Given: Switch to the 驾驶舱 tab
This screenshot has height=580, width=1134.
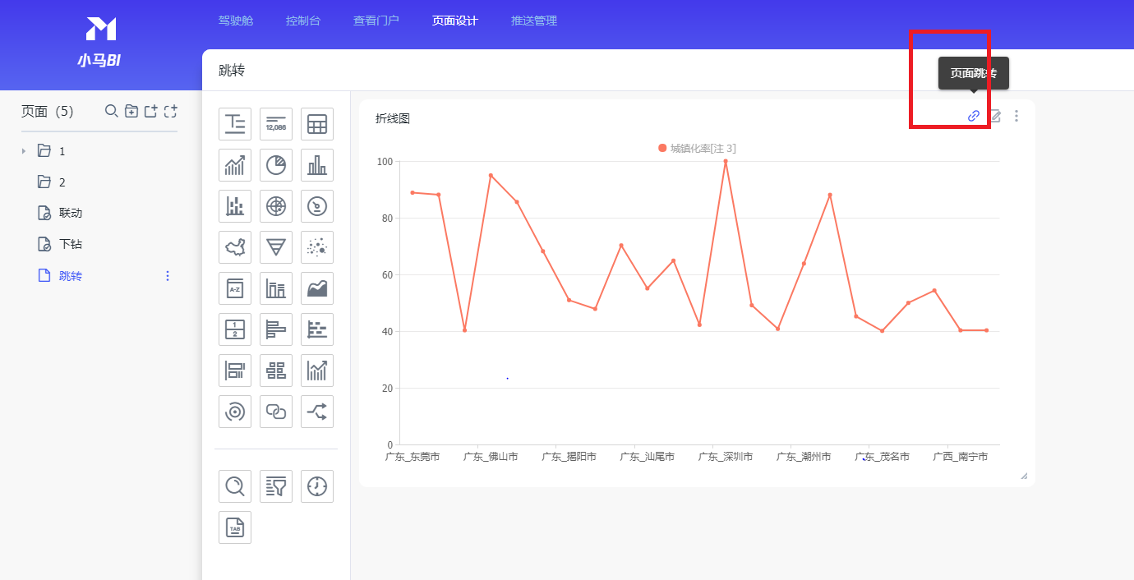Looking at the screenshot, I should pyautogui.click(x=236, y=21).
